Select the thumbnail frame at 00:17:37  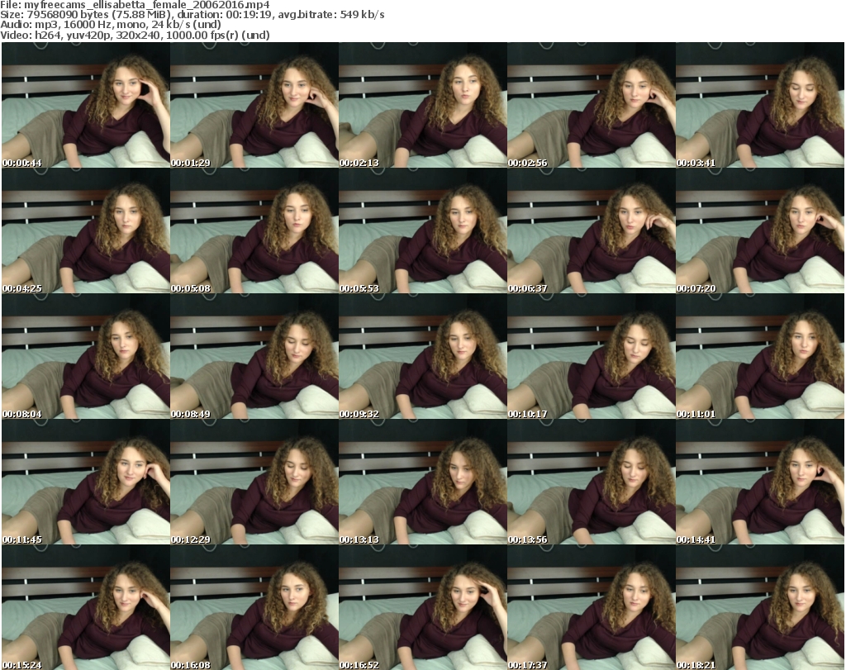(x=592, y=607)
